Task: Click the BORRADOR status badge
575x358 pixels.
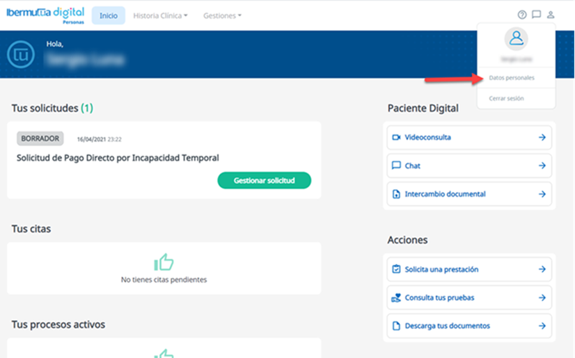Action: (40, 138)
